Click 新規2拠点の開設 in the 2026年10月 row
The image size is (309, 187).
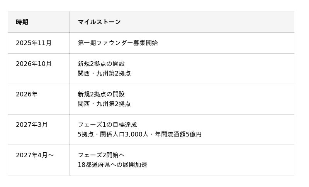pos(101,64)
